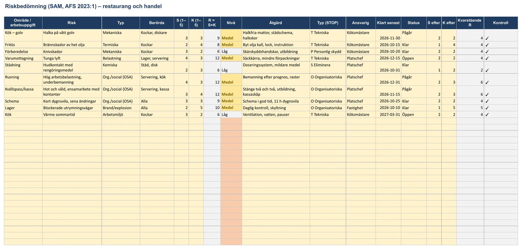Select 'Stänga två och två, utbildning, kassaskåp' cell
The width and height of the screenshot is (522, 249).
[x=276, y=92]
